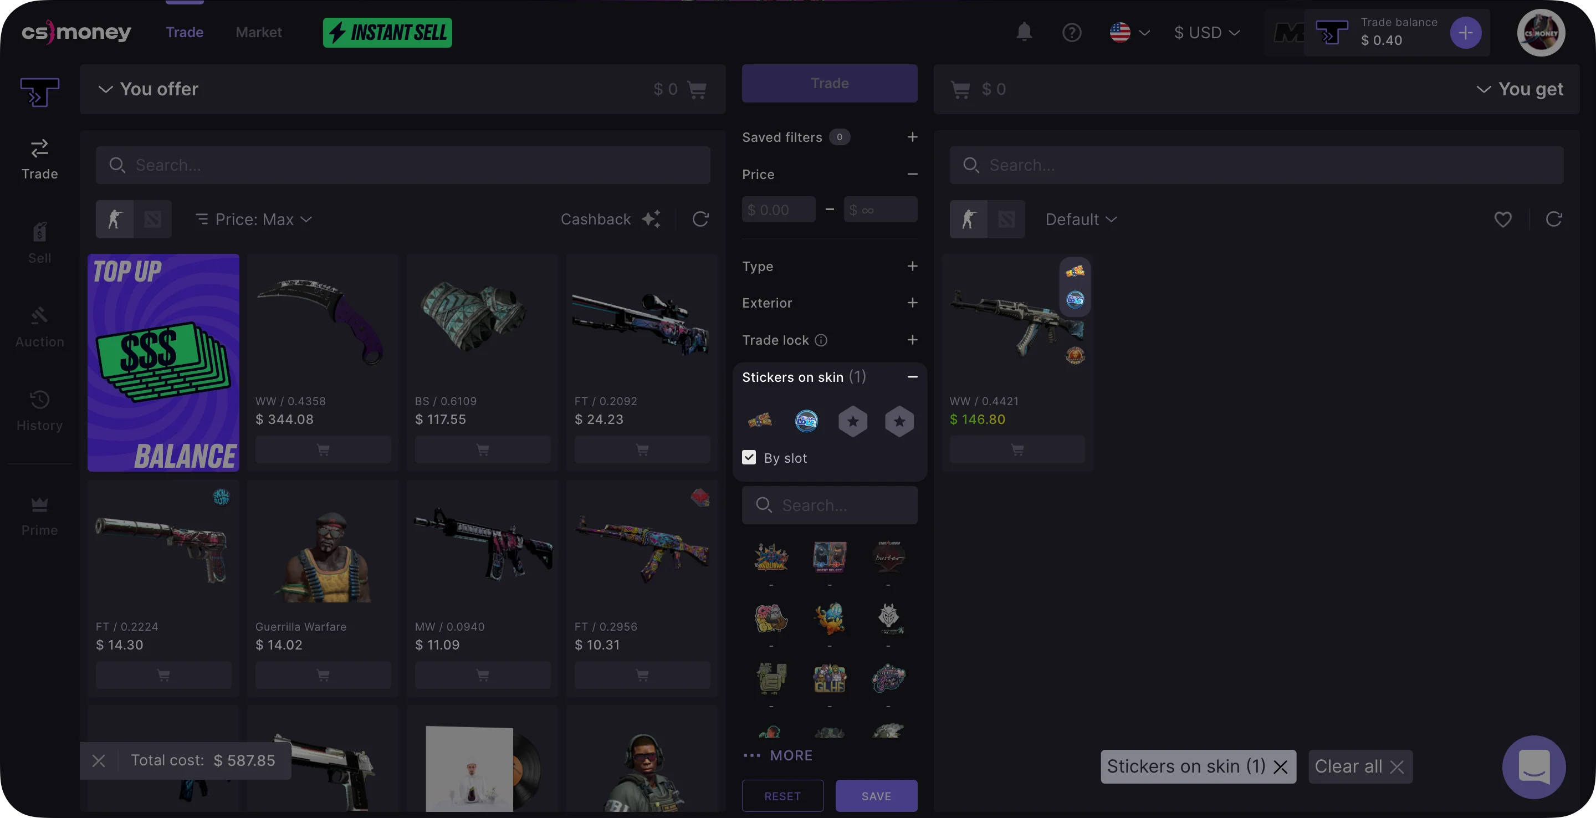Open the live chat support bubble
1596x818 pixels.
point(1533,766)
